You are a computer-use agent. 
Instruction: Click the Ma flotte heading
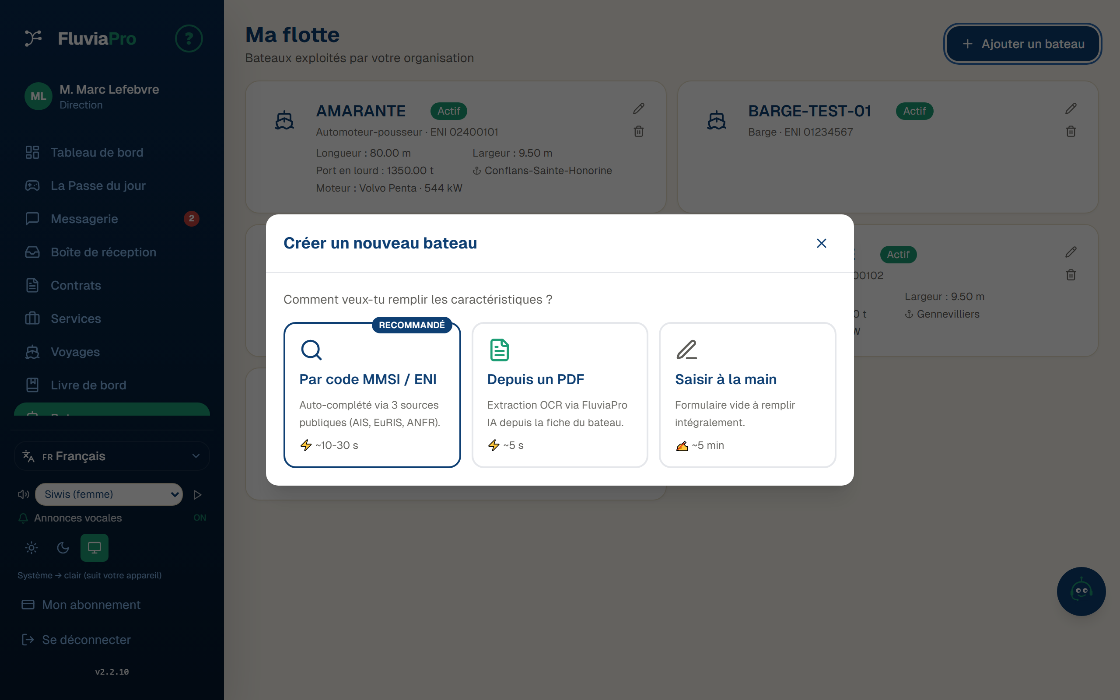292,35
